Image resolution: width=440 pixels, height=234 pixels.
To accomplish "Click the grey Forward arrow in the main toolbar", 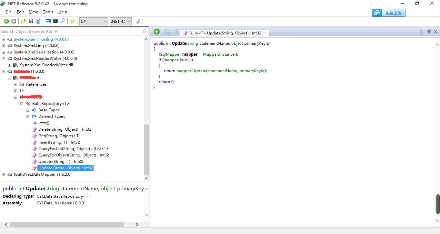I will pos(14,21).
